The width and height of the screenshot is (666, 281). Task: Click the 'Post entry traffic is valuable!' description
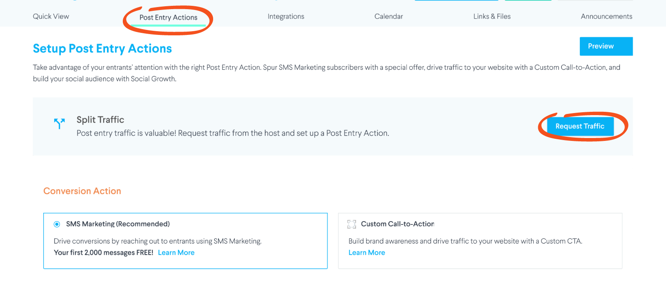233,133
